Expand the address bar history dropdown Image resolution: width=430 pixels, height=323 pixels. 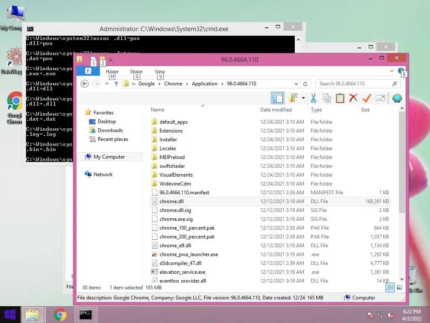296,84
